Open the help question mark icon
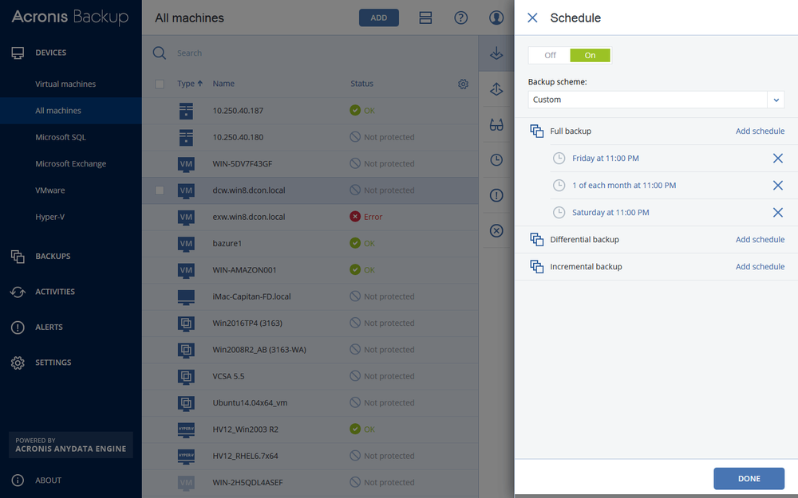The height and width of the screenshot is (498, 798). (461, 18)
